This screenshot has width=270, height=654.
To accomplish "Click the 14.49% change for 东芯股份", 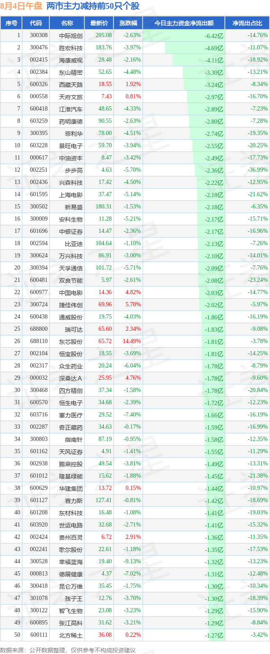I will point(132,341).
